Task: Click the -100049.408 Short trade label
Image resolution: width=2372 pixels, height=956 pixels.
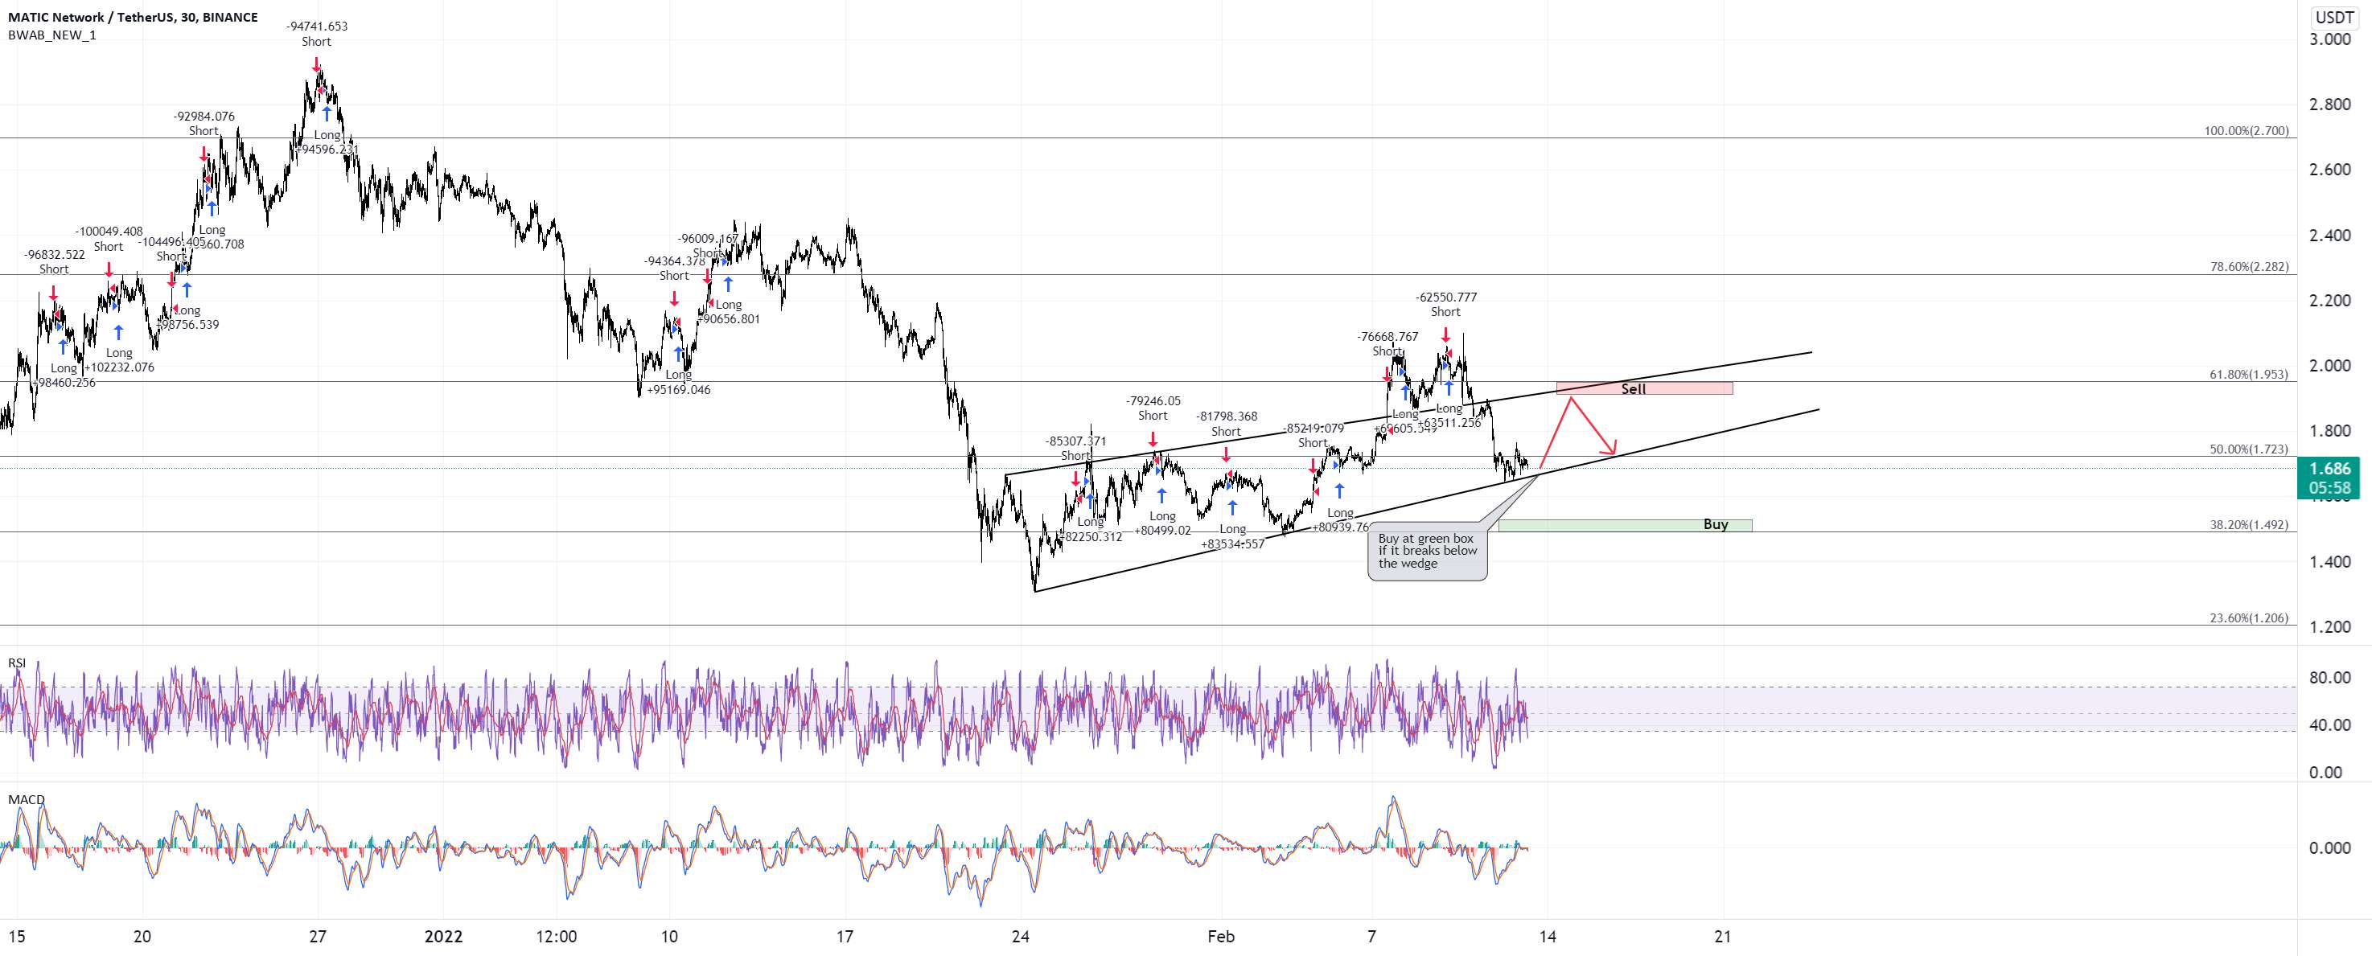Action: click(x=109, y=240)
